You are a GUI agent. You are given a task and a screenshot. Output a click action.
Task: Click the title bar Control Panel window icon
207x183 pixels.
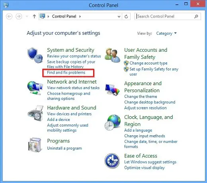tap(6, 5)
